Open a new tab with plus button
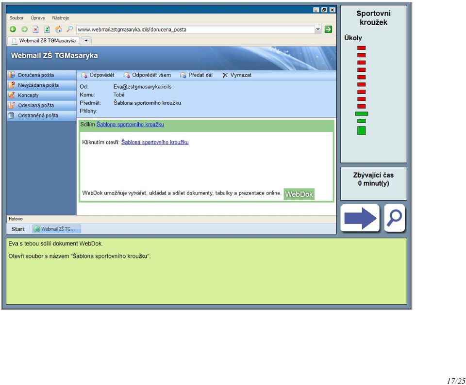This screenshot has height=385, width=466. [86, 41]
